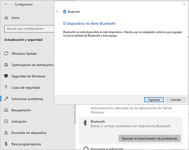Close the Bluetooth troubleshooter dialog
This screenshot has width=189, height=150.
click(x=184, y=4)
